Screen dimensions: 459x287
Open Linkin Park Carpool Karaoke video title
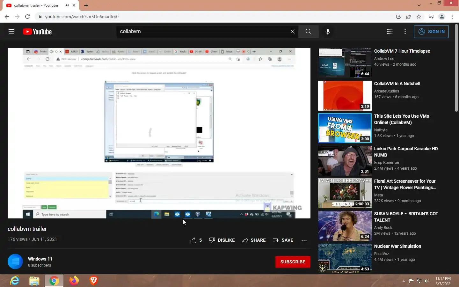pos(406,152)
